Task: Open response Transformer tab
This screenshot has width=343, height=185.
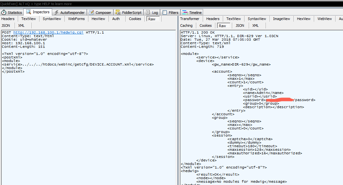Action: [189, 19]
